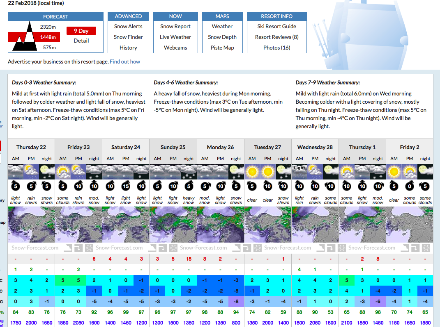The image size is (440, 327).
Task: Open the Saturday 24 weather map thumbnail
Action: pyautogui.click(x=126, y=225)
